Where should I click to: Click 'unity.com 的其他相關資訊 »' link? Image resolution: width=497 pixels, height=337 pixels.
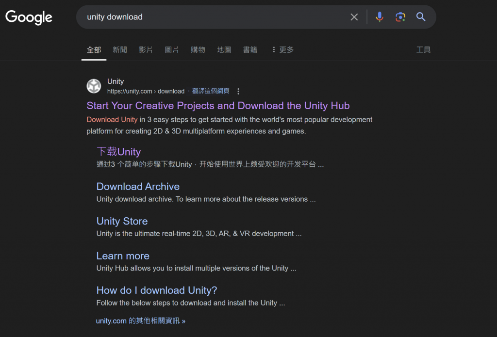(x=141, y=321)
